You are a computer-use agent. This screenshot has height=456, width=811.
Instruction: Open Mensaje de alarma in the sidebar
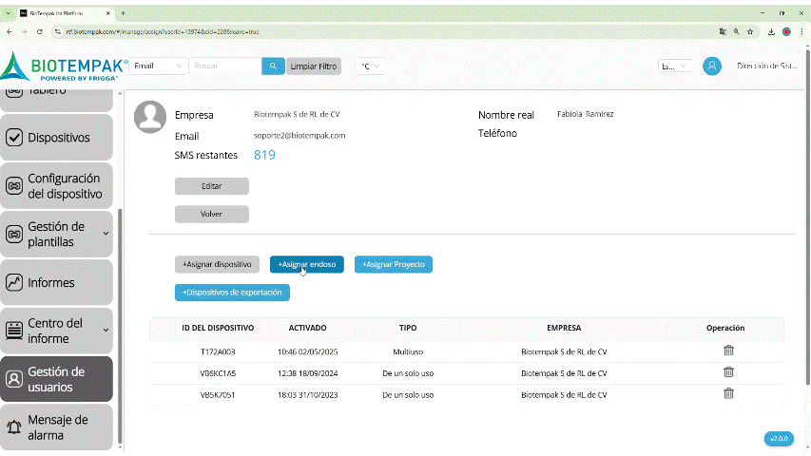(x=57, y=427)
